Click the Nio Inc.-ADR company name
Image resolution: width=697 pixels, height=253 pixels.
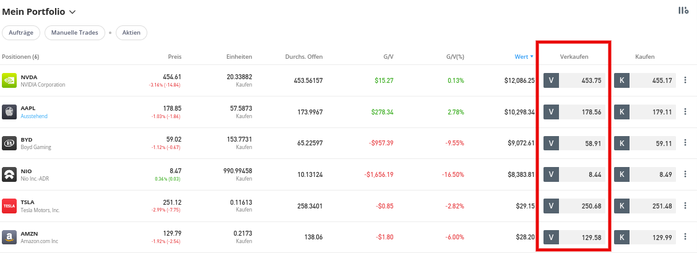point(35,178)
